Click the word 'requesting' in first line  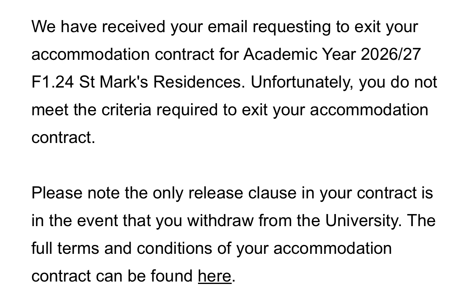point(292,27)
